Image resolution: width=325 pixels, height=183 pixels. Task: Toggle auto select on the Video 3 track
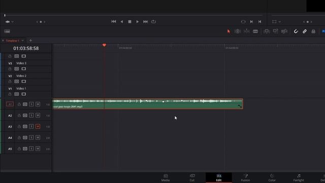click(x=17, y=69)
